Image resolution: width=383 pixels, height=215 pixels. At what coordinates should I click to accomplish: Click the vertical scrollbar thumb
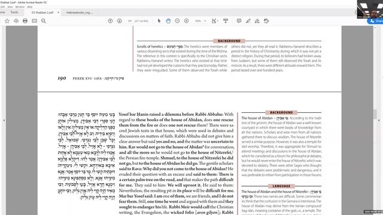375,114
